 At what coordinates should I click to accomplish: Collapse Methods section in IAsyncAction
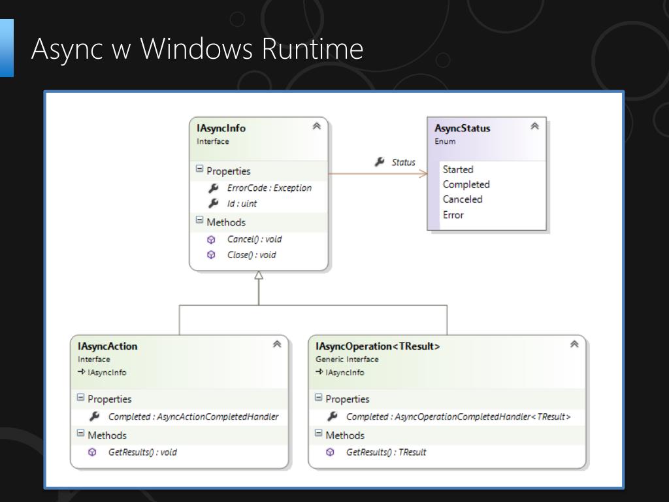80,433
